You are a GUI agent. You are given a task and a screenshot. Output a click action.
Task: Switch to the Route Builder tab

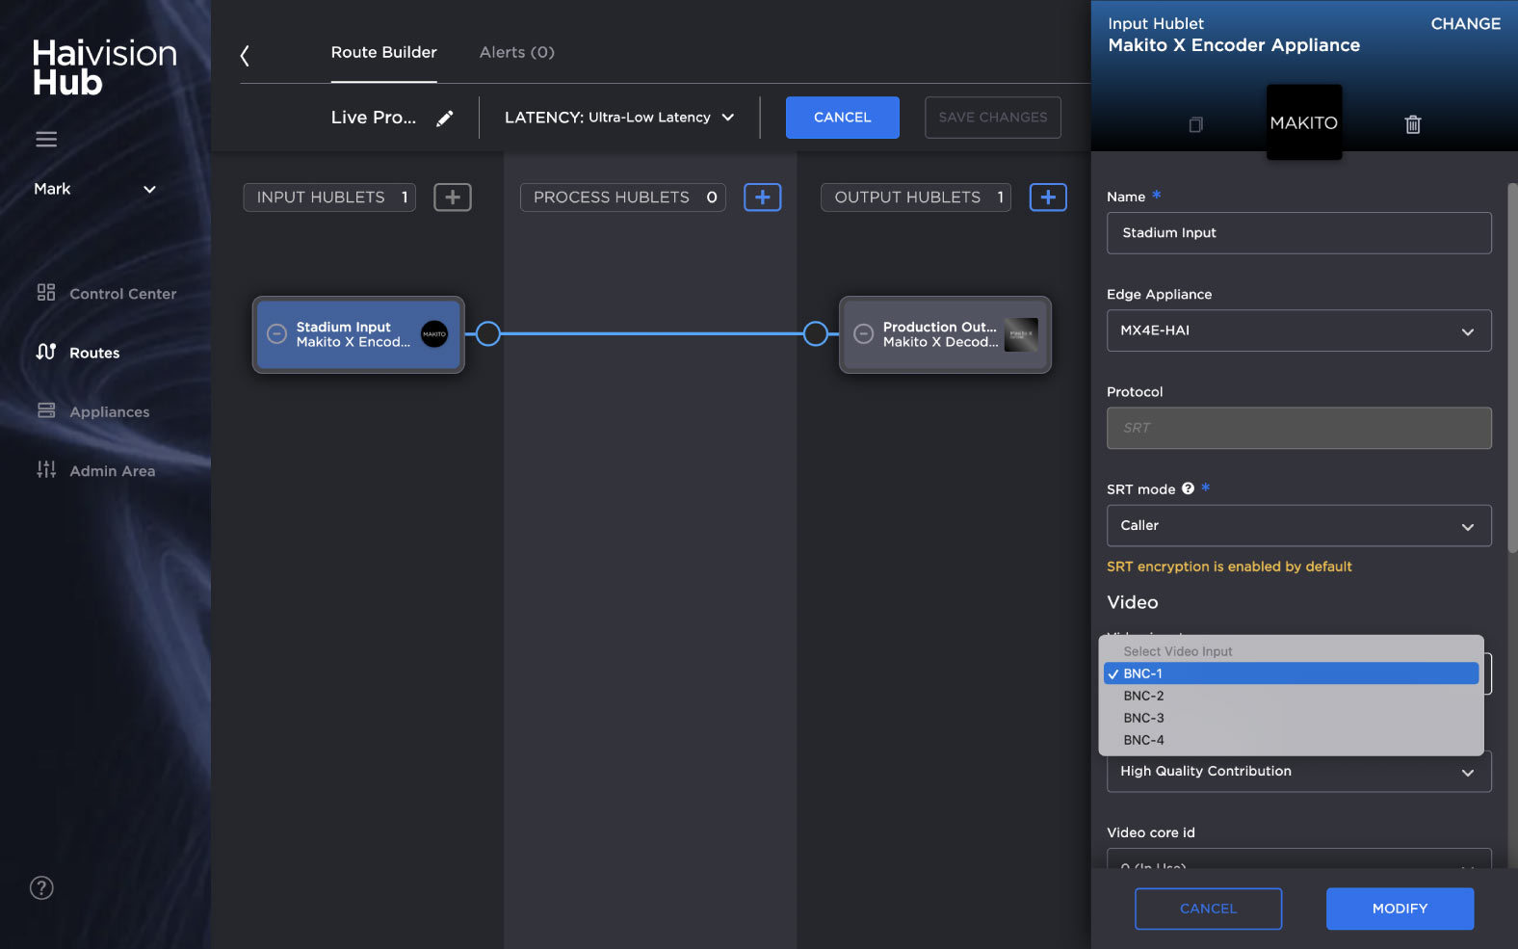click(x=384, y=52)
